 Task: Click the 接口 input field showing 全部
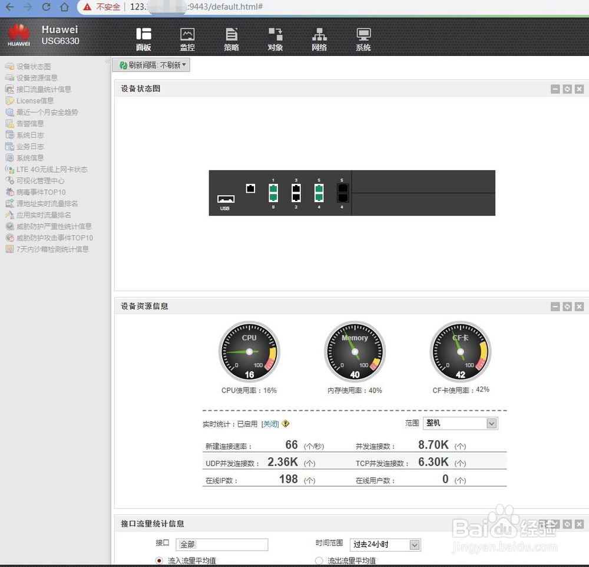(x=222, y=545)
